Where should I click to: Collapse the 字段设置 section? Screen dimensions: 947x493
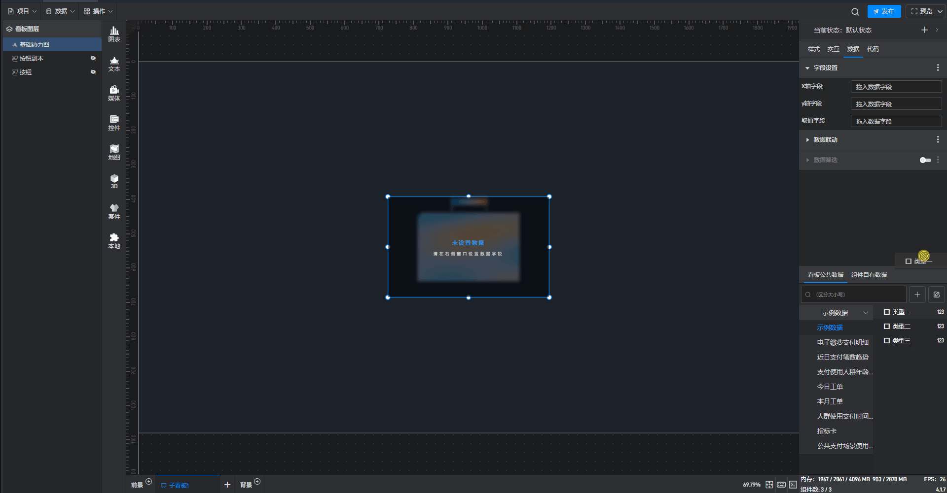pos(807,68)
